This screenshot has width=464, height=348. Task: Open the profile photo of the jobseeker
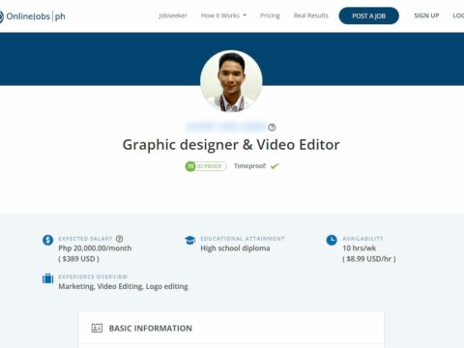[x=231, y=81]
